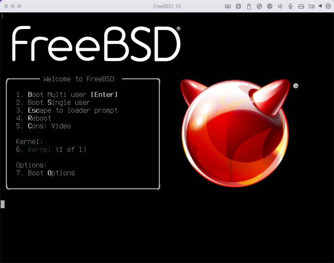
Task: Open the network globe icon
Action: tap(270, 7)
